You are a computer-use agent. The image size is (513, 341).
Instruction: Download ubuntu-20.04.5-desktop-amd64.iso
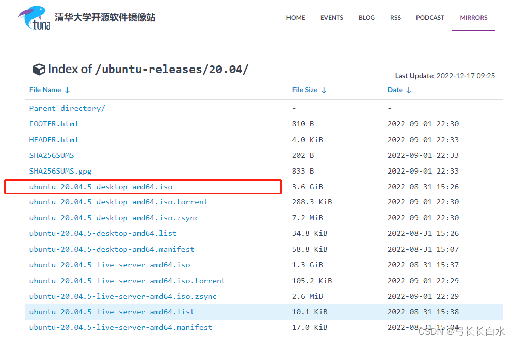pos(101,187)
